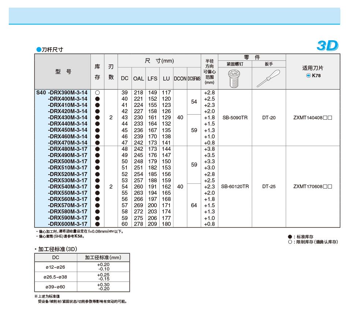Select model -DRX590M-3-17
Screen dimensions: 348x313
pyautogui.click(x=68, y=218)
